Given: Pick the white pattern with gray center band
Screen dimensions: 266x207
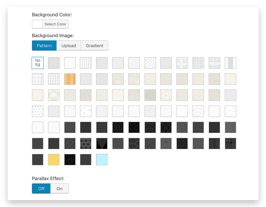Looking at the screenshot, I should click(230, 63).
